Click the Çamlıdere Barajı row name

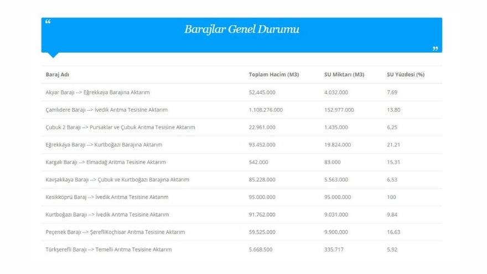[106, 110]
